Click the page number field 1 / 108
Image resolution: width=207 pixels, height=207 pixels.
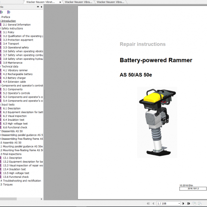pyautogui.click(x=167, y=203)
